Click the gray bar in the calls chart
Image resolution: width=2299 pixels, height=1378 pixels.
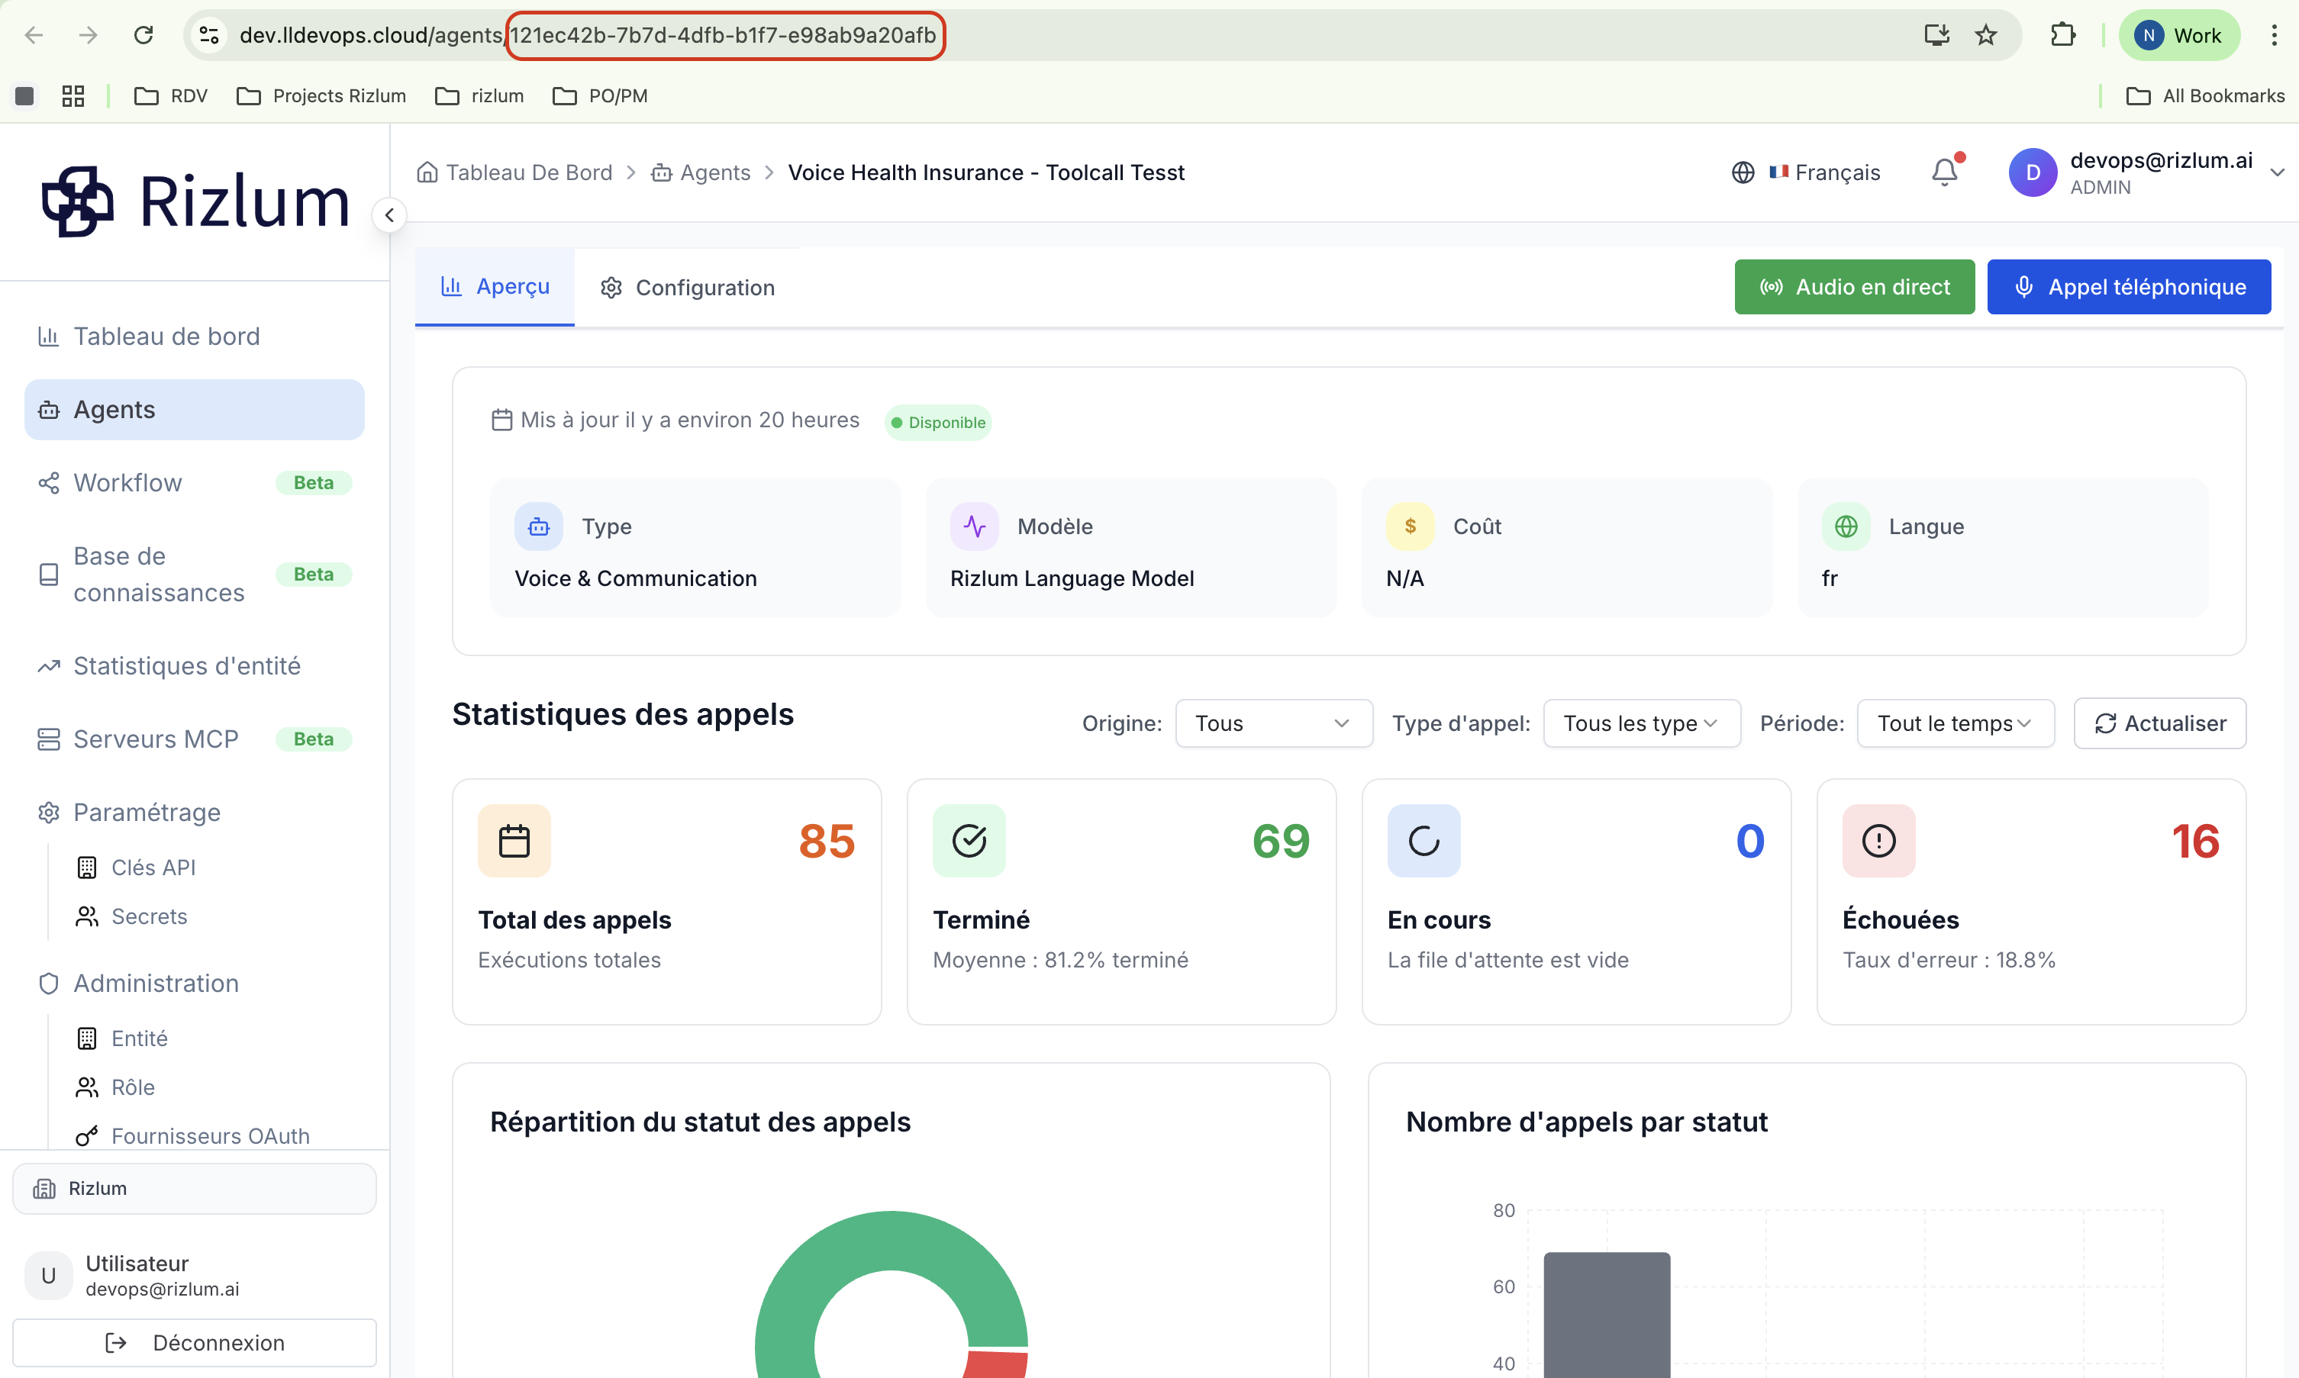pyautogui.click(x=1607, y=1315)
